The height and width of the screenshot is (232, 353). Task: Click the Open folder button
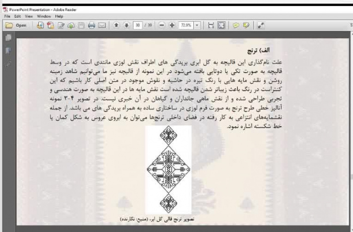pyautogui.click(x=16, y=25)
